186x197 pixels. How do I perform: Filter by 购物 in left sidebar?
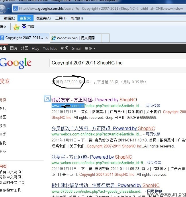[3, 143]
